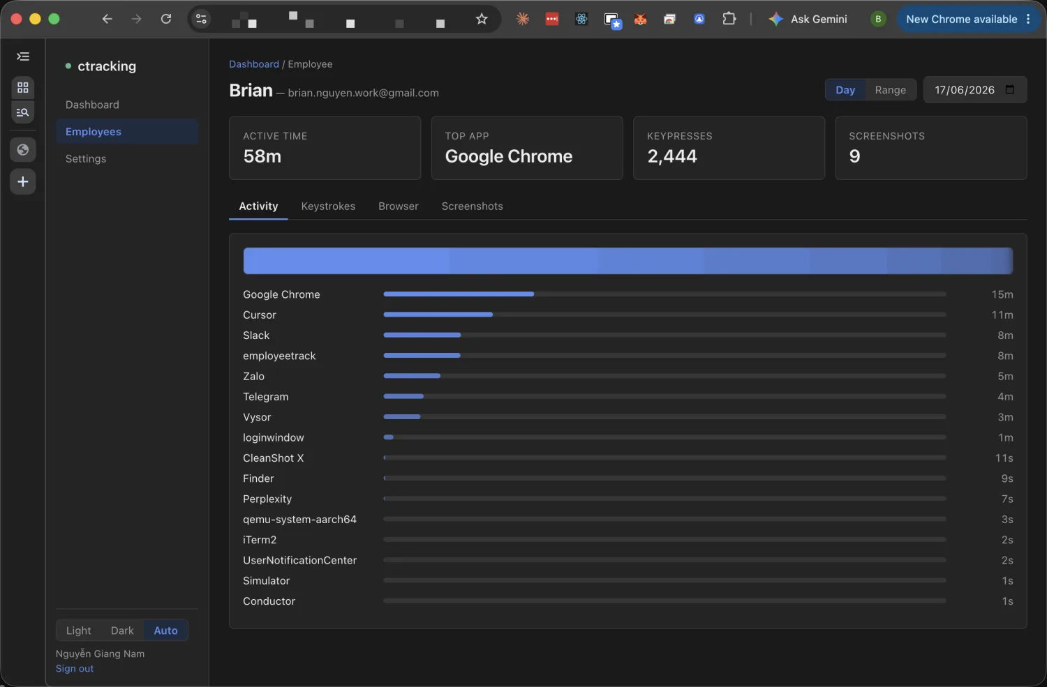This screenshot has width=1047, height=687.
Task: Switch to the Keystrokes tab
Action: tap(328, 206)
